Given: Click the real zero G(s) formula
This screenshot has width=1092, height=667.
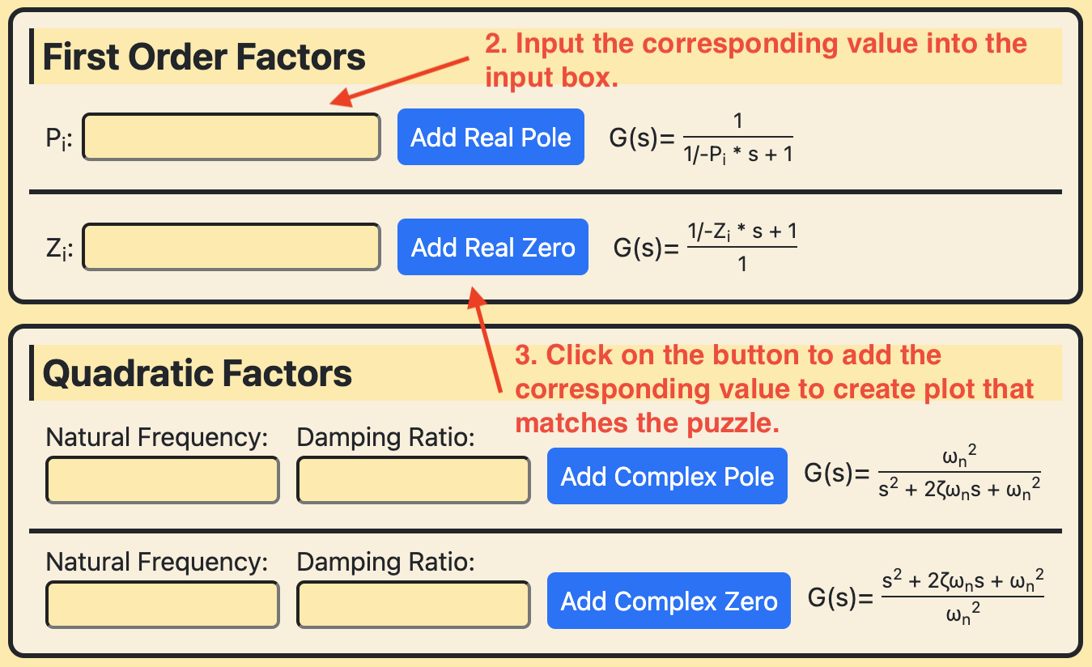Looking at the screenshot, I should tap(705, 248).
